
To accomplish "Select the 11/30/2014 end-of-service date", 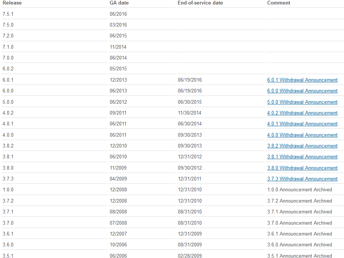I will [x=189, y=113].
